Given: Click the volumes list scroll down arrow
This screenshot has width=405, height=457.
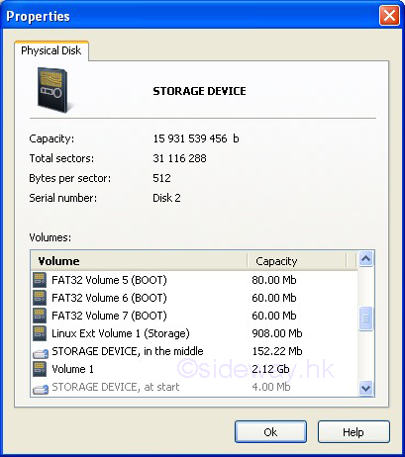Looking at the screenshot, I should (x=366, y=388).
